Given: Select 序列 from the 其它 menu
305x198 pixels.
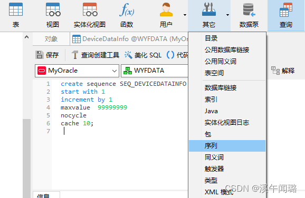Looking at the screenshot, I should tap(227, 146).
